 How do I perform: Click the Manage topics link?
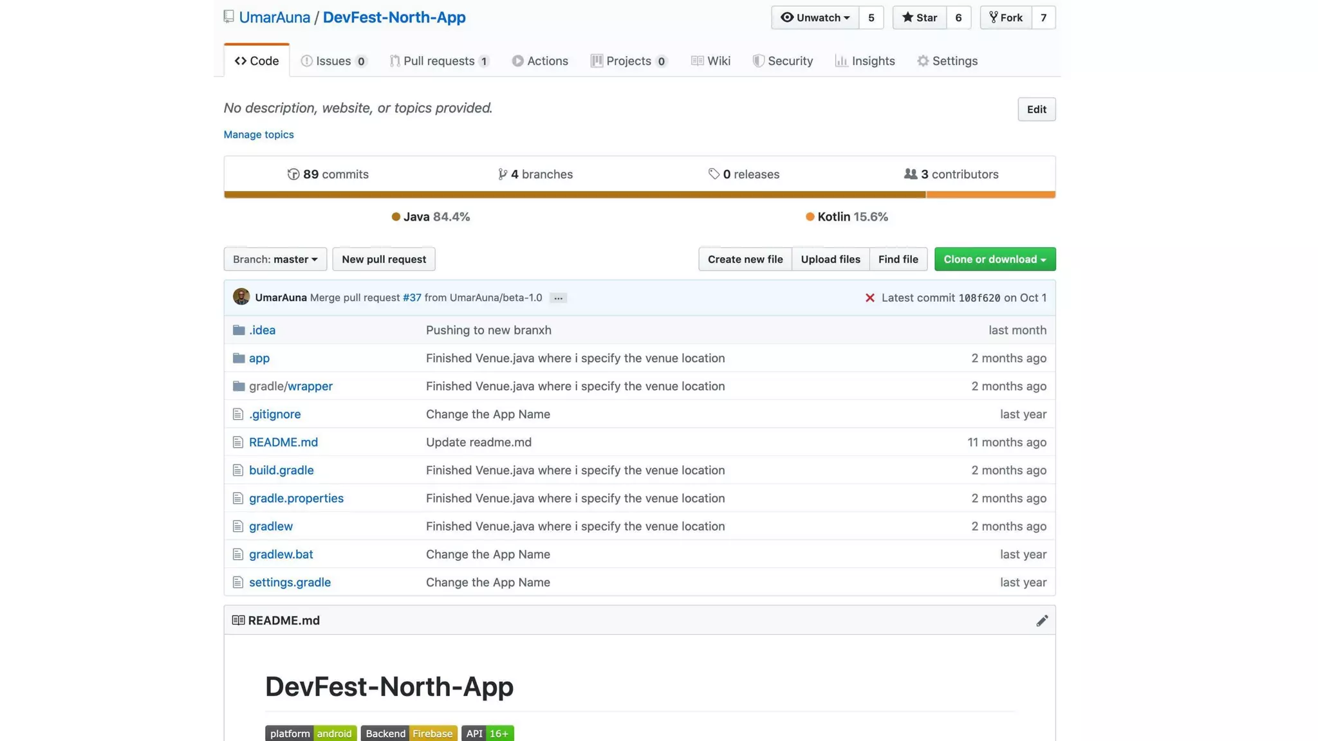point(259,134)
